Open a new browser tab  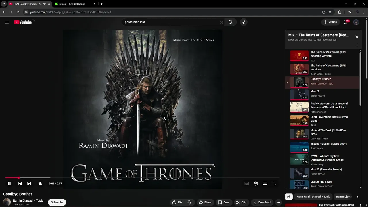pyautogui.click(x=101, y=4)
